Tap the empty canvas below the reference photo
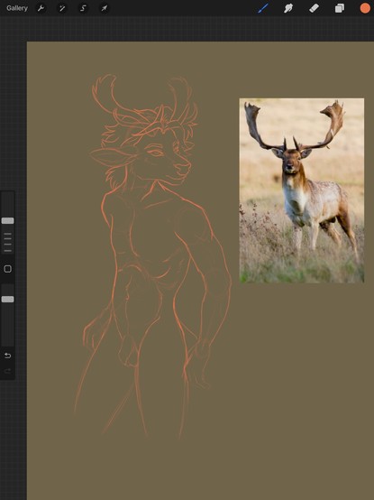The image size is (374, 500). click(x=301, y=383)
